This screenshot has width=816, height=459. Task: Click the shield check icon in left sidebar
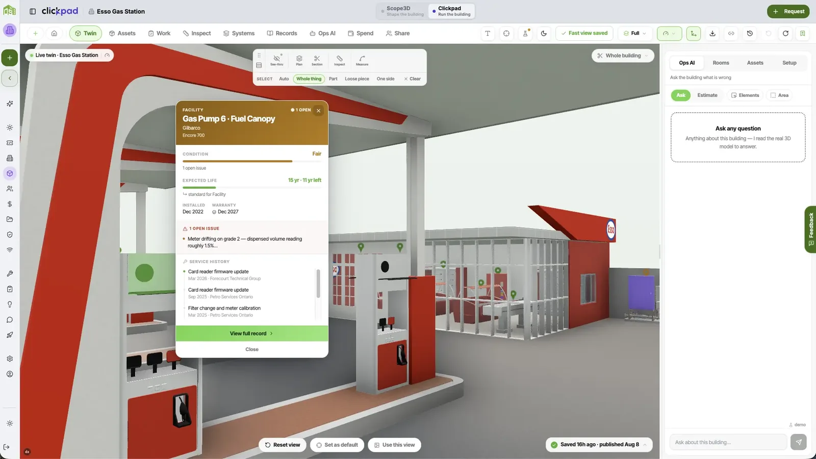click(x=10, y=235)
